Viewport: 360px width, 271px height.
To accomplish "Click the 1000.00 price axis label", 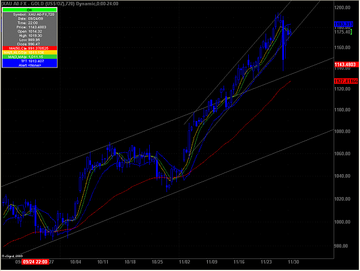I will pyautogui.click(x=342, y=222).
